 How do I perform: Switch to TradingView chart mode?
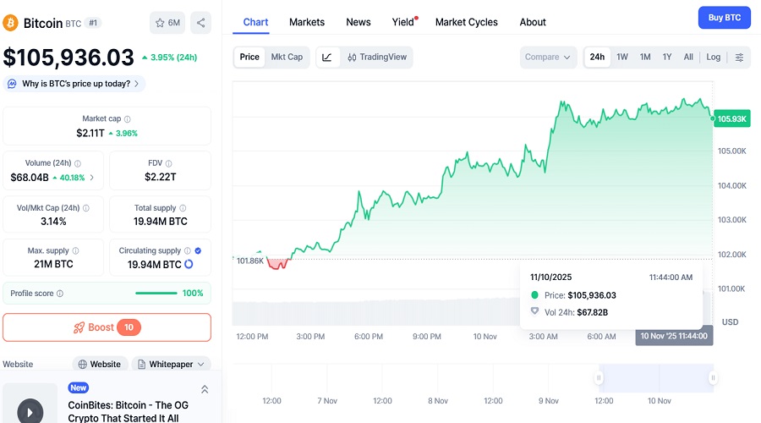click(377, 58)
